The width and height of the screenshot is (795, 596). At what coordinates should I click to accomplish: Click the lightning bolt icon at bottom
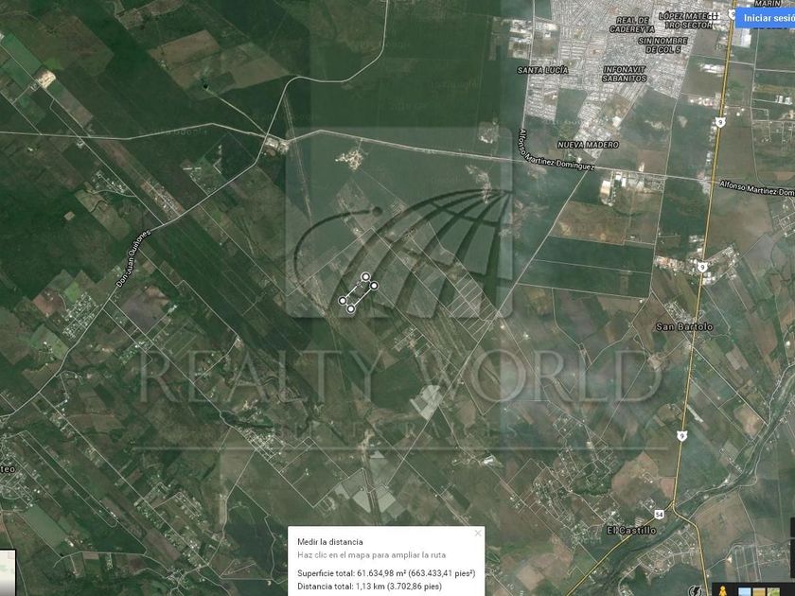pos(695,590)
